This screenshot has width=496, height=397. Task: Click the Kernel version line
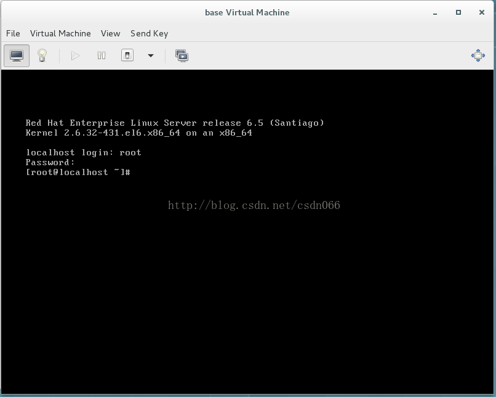138,133
